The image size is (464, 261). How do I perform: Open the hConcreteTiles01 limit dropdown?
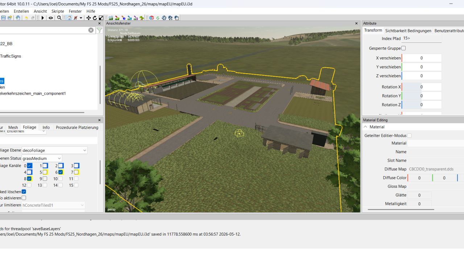[x=53, y=205]
